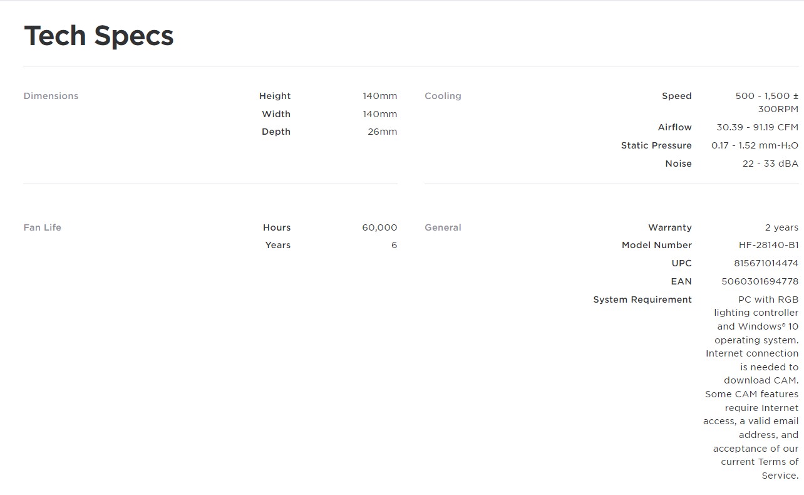The width and height of the screenshot is (804, 495).
Task: Click the Cooling section label
Action: tap(443, 96)
